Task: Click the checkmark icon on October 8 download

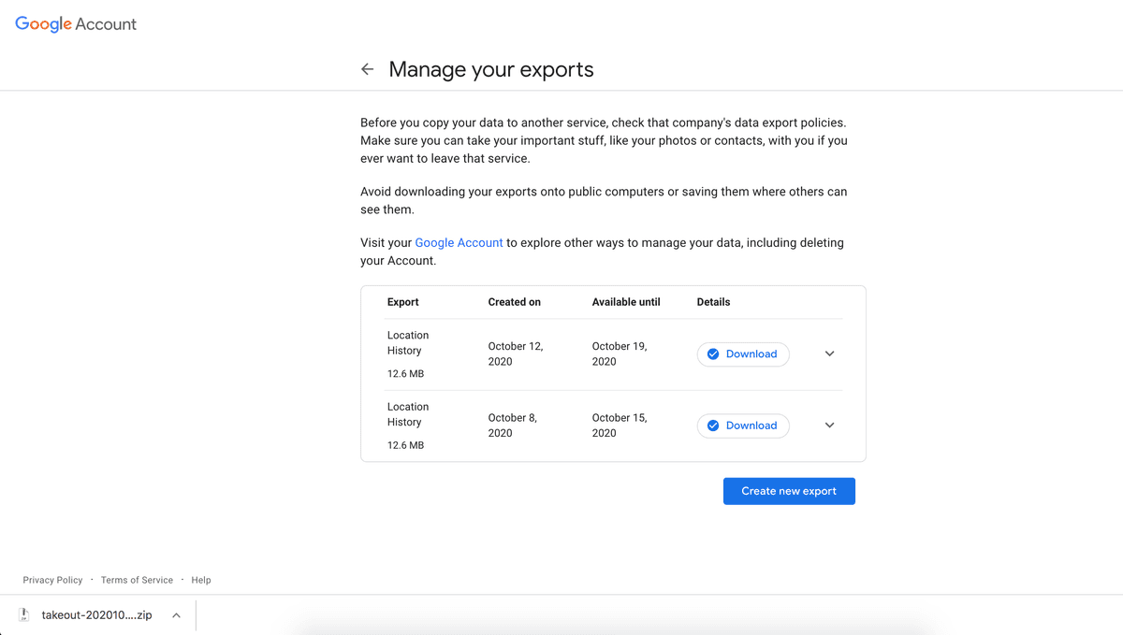Action: point(713,426)
